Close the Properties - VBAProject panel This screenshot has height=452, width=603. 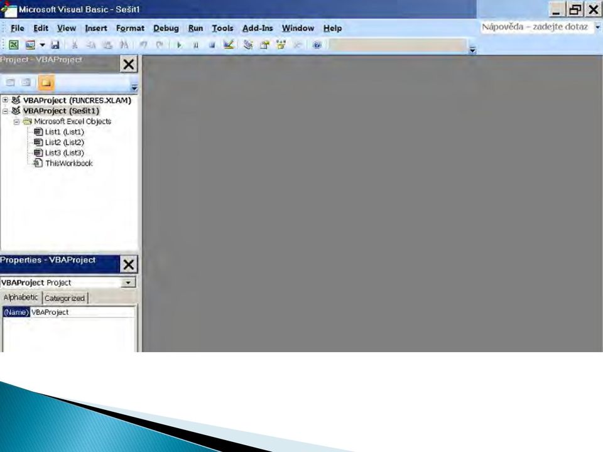pyautogui.click(x=129, y=264)
